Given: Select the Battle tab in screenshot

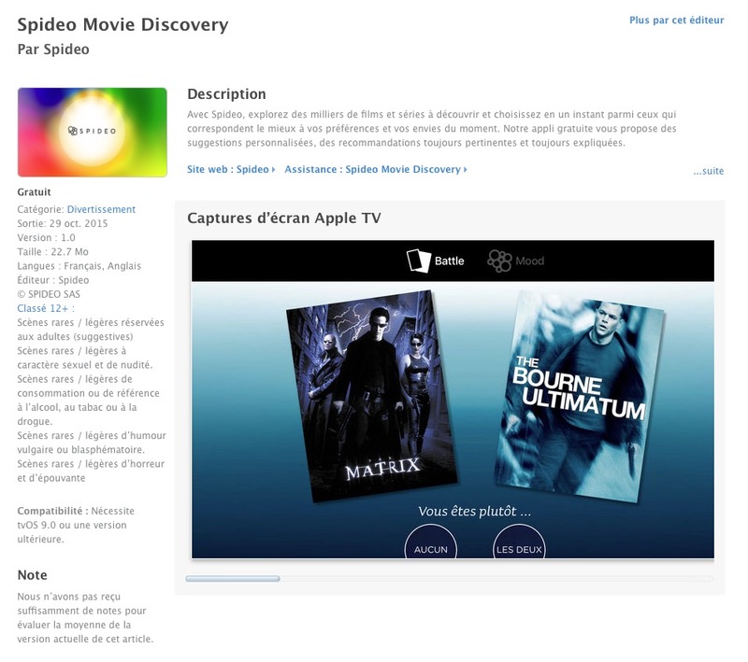Looking at the screenshot, I should 436,261.
